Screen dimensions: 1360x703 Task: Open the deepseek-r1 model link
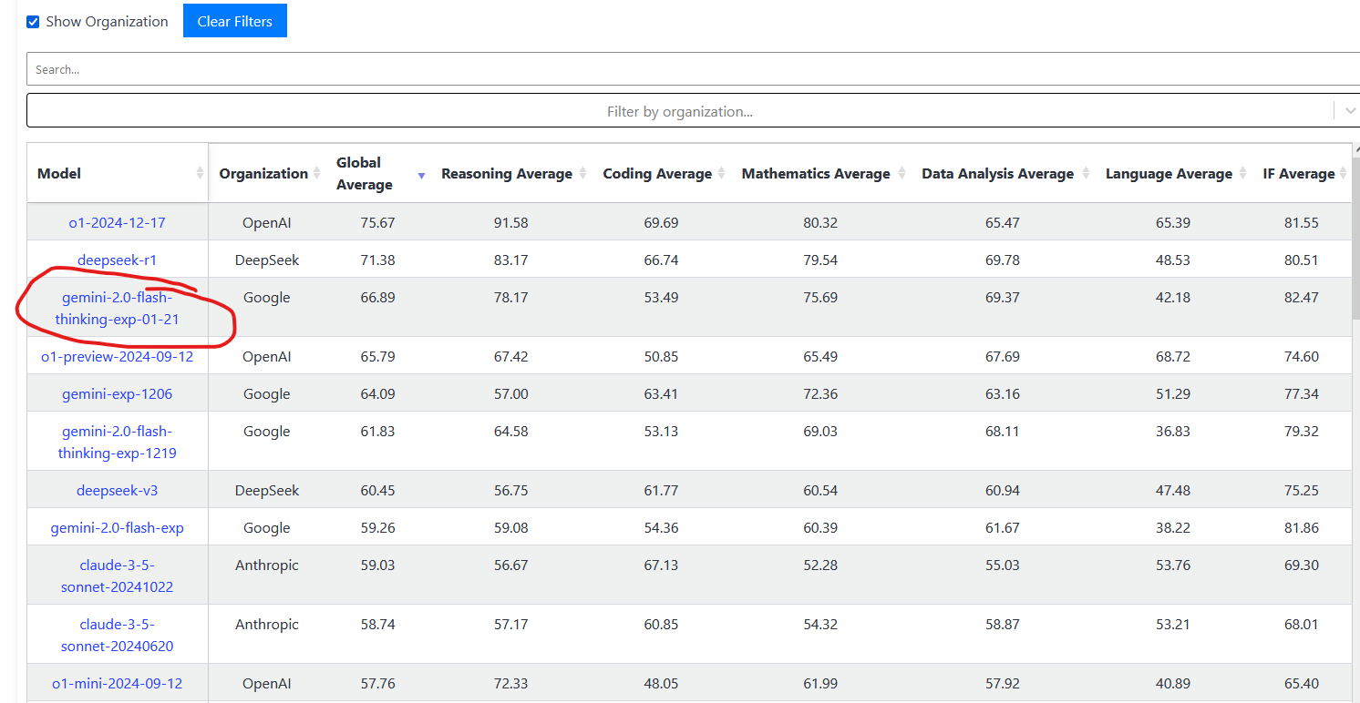(118, 260)
